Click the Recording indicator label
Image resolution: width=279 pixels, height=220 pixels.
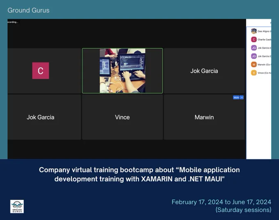[x=13, y=22]
